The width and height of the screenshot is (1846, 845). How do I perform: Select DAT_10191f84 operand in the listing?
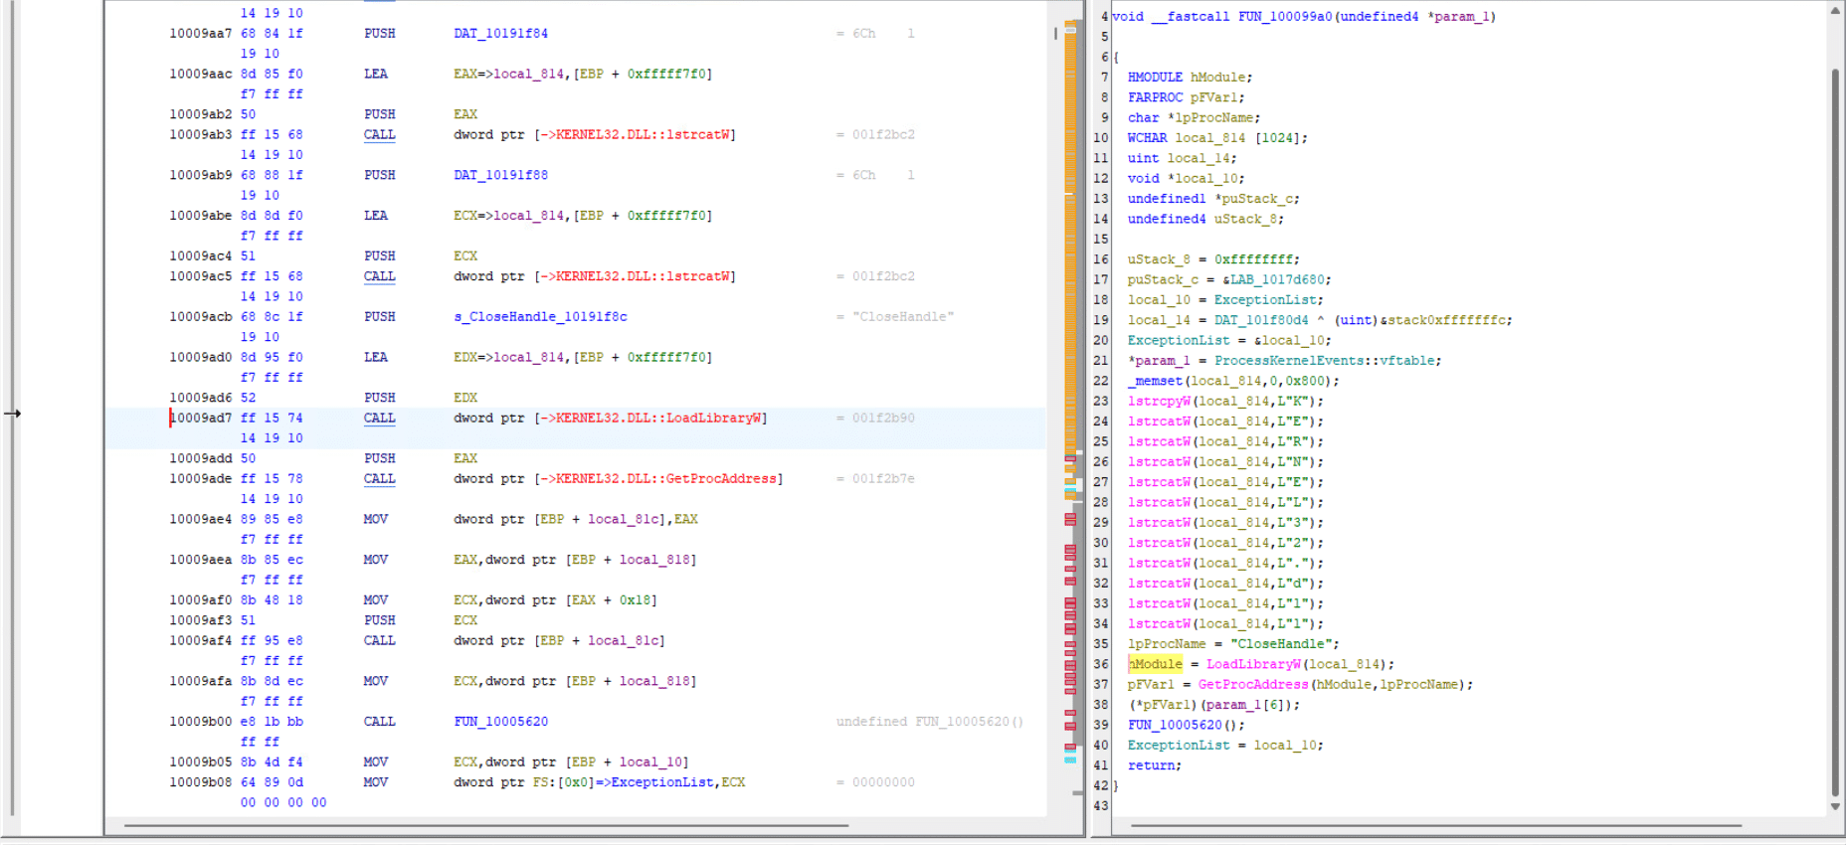501,34
